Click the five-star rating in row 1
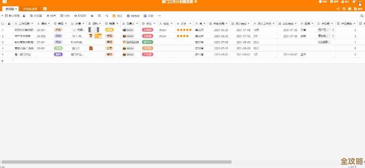This screenshot has height=168, width=365. coord(184,30)
